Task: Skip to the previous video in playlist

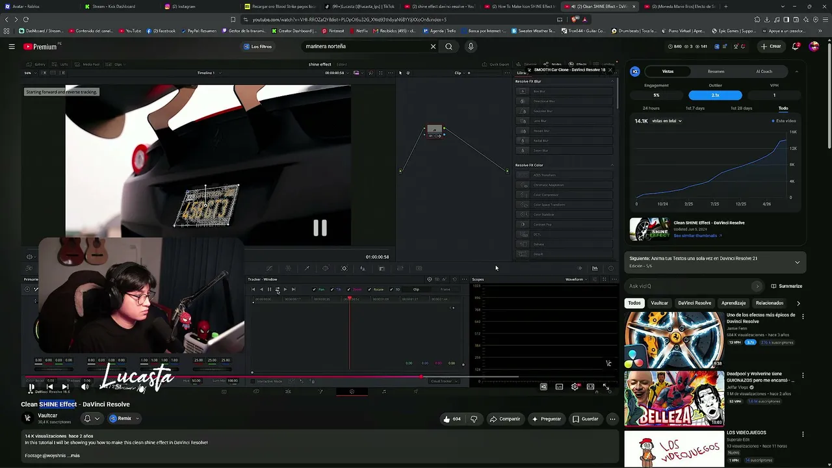Action: [49, 387]
